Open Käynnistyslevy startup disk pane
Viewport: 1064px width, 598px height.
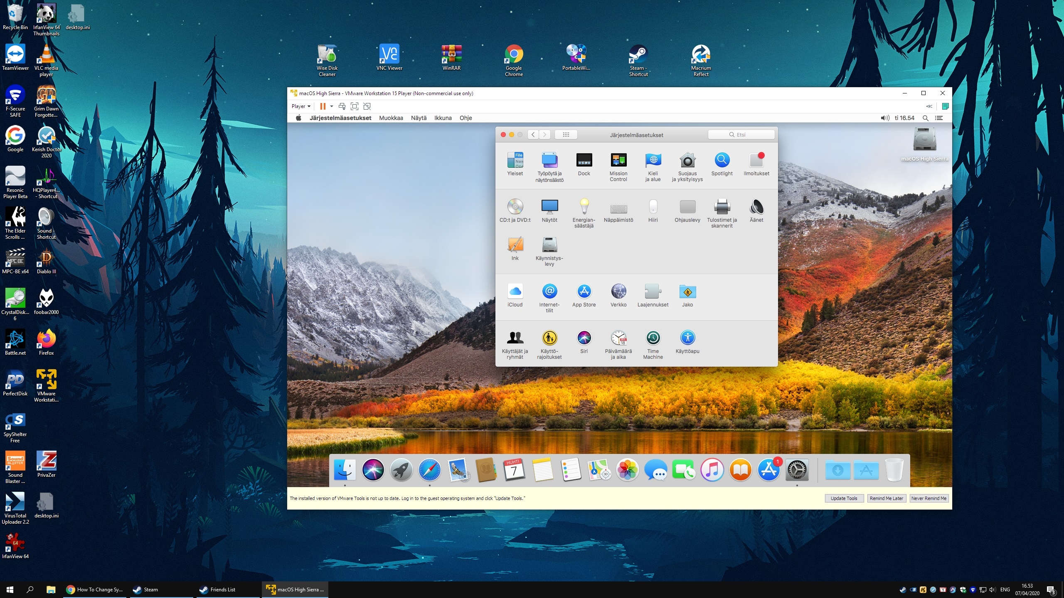coord(549,245)
